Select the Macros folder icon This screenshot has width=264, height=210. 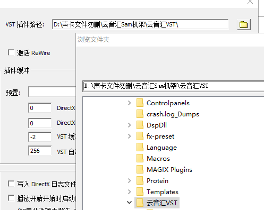[140, 158]
